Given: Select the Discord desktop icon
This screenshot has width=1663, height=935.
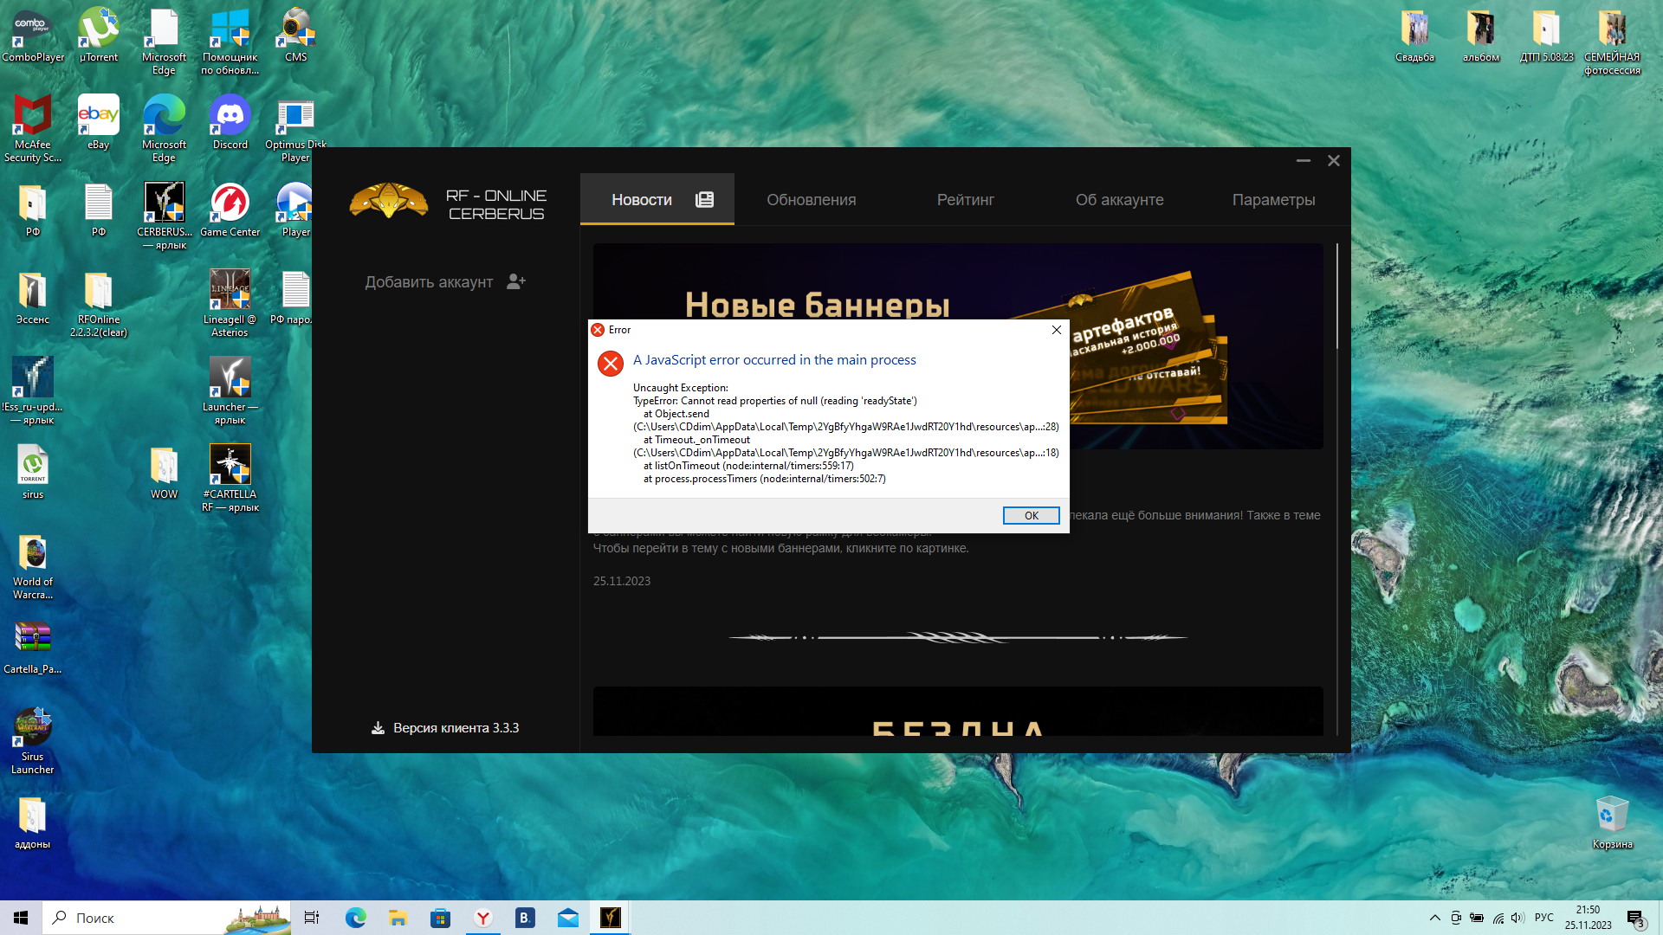Looking at the screenshot, I should [x=230, y=123].
